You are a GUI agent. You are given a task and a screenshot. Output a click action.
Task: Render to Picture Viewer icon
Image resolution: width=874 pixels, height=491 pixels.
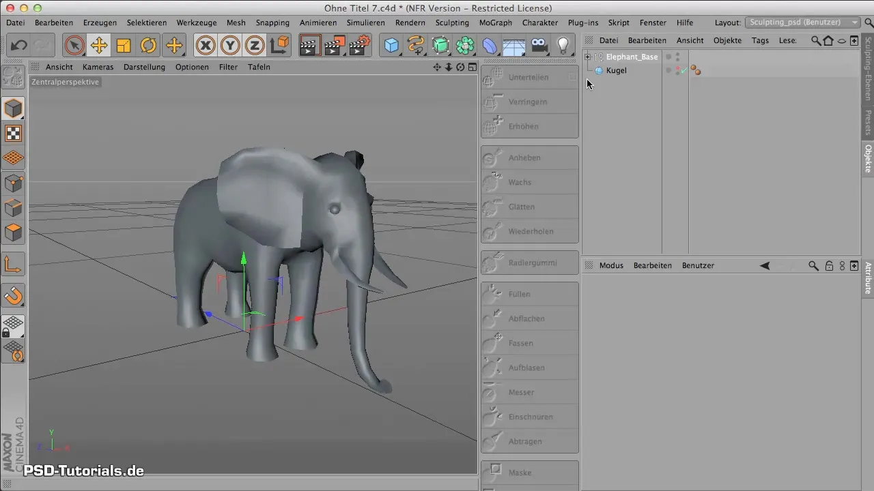pyautogui.click(x=335, y=46)
